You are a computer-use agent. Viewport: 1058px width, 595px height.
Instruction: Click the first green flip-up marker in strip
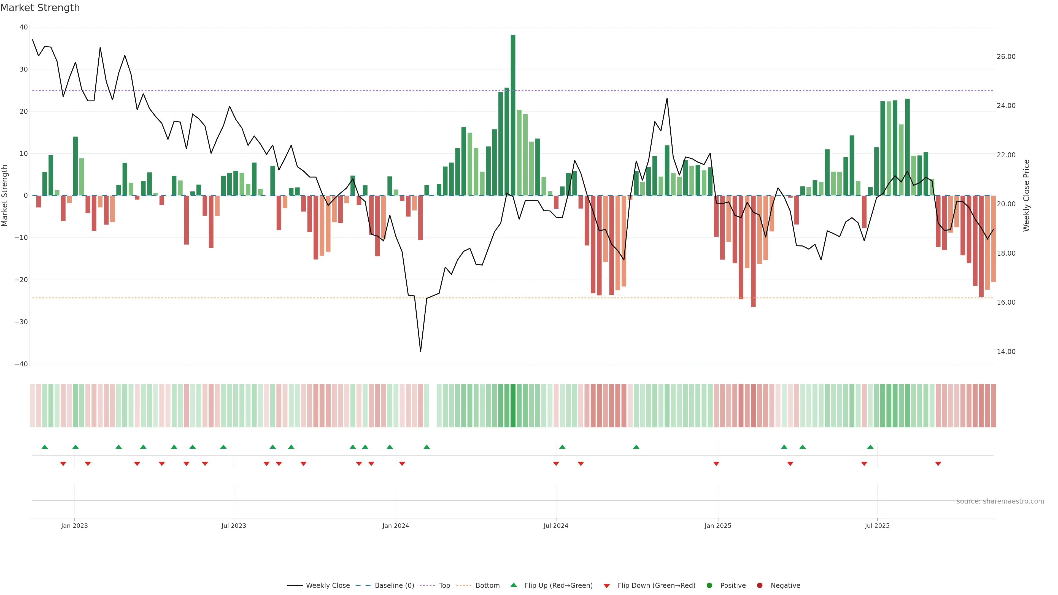45,447
